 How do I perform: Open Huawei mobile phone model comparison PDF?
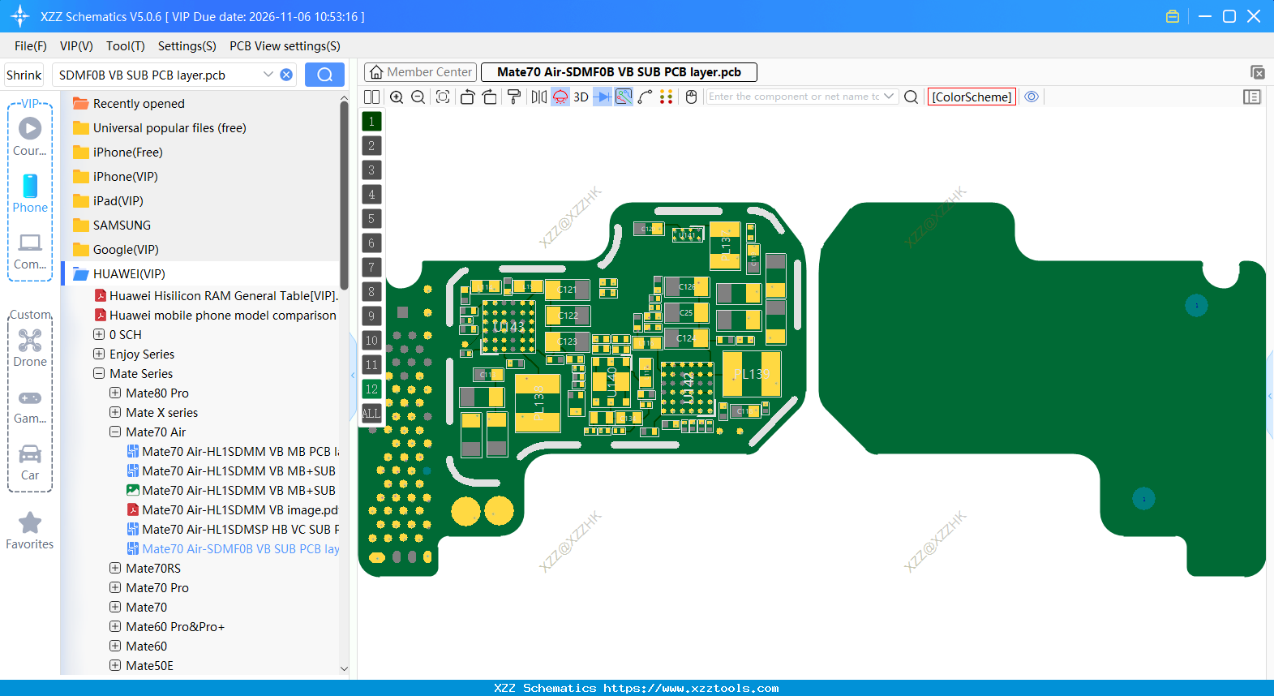coord(215,315)
